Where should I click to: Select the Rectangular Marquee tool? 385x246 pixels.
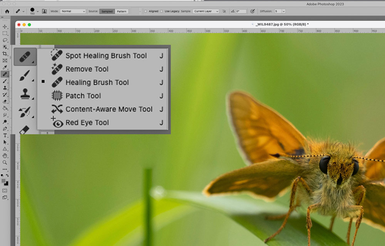(5, 34)
